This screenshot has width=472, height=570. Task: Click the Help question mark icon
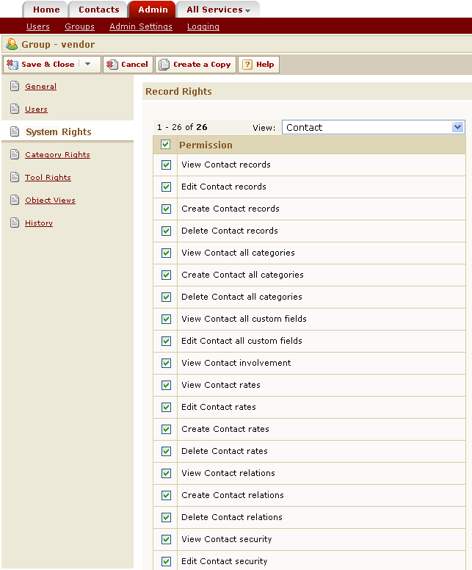click(x=247, y=65)
